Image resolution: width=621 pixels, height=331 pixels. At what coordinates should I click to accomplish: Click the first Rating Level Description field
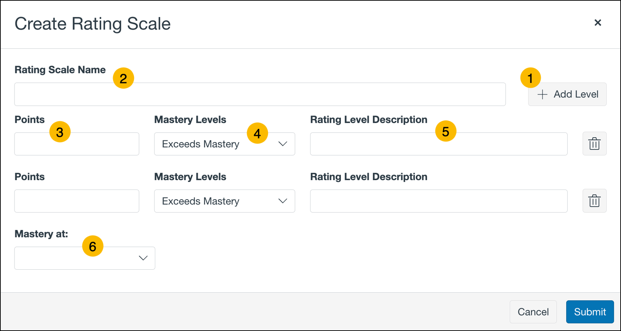[438, 144]
